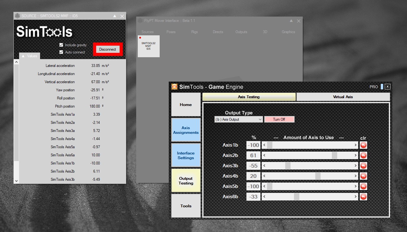407x232 pixels.
Task: Clear Axis6b with its red clr button
Action: click(x=363, y=197)
